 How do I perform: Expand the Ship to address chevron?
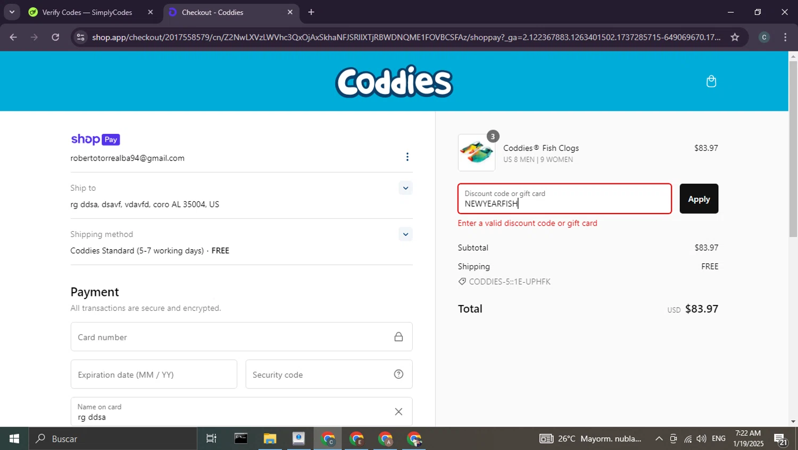pos(405,188)
